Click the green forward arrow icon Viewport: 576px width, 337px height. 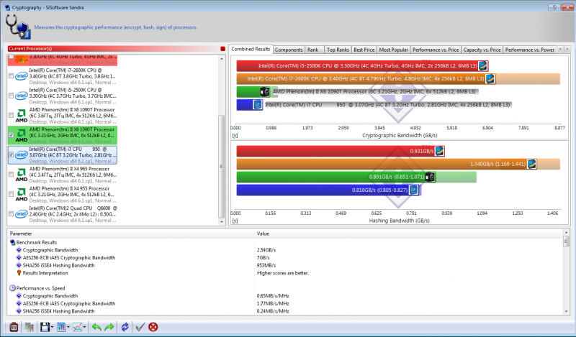coord(109,327)
